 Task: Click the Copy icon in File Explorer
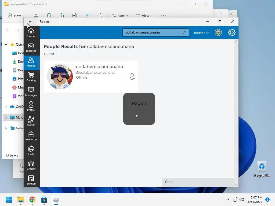(49, 16)
